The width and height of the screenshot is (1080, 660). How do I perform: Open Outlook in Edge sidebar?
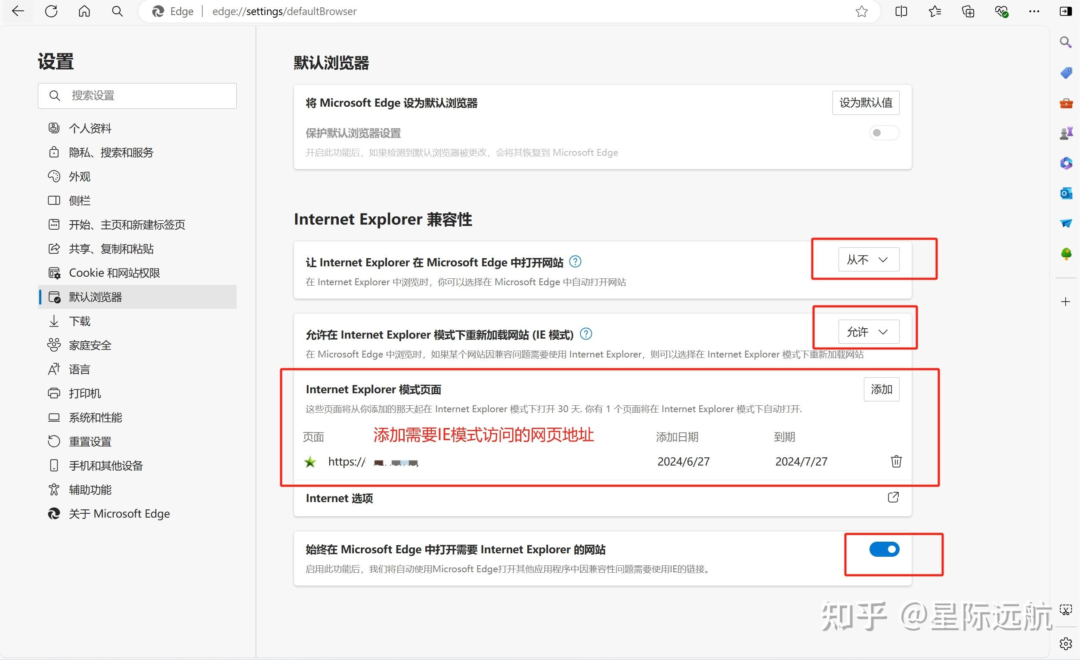pos(1066,193)
